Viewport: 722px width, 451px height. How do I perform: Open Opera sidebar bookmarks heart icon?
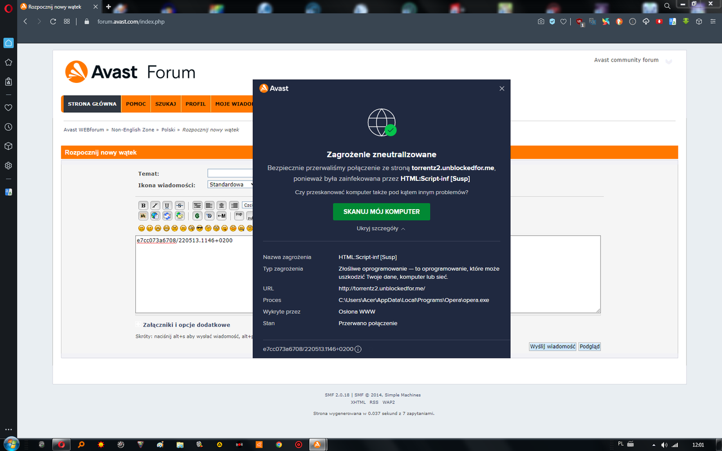8,107
